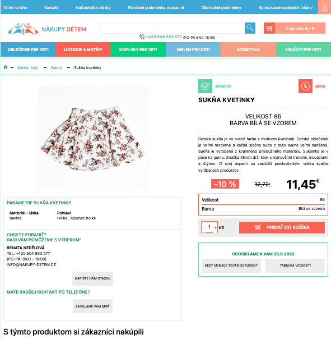Click the Nákupy Dětem logo
Screen dimensions: 331x339
click(46, 29)
